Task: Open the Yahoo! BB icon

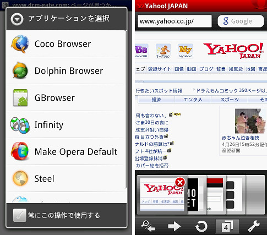Action: tap(141, 51)
